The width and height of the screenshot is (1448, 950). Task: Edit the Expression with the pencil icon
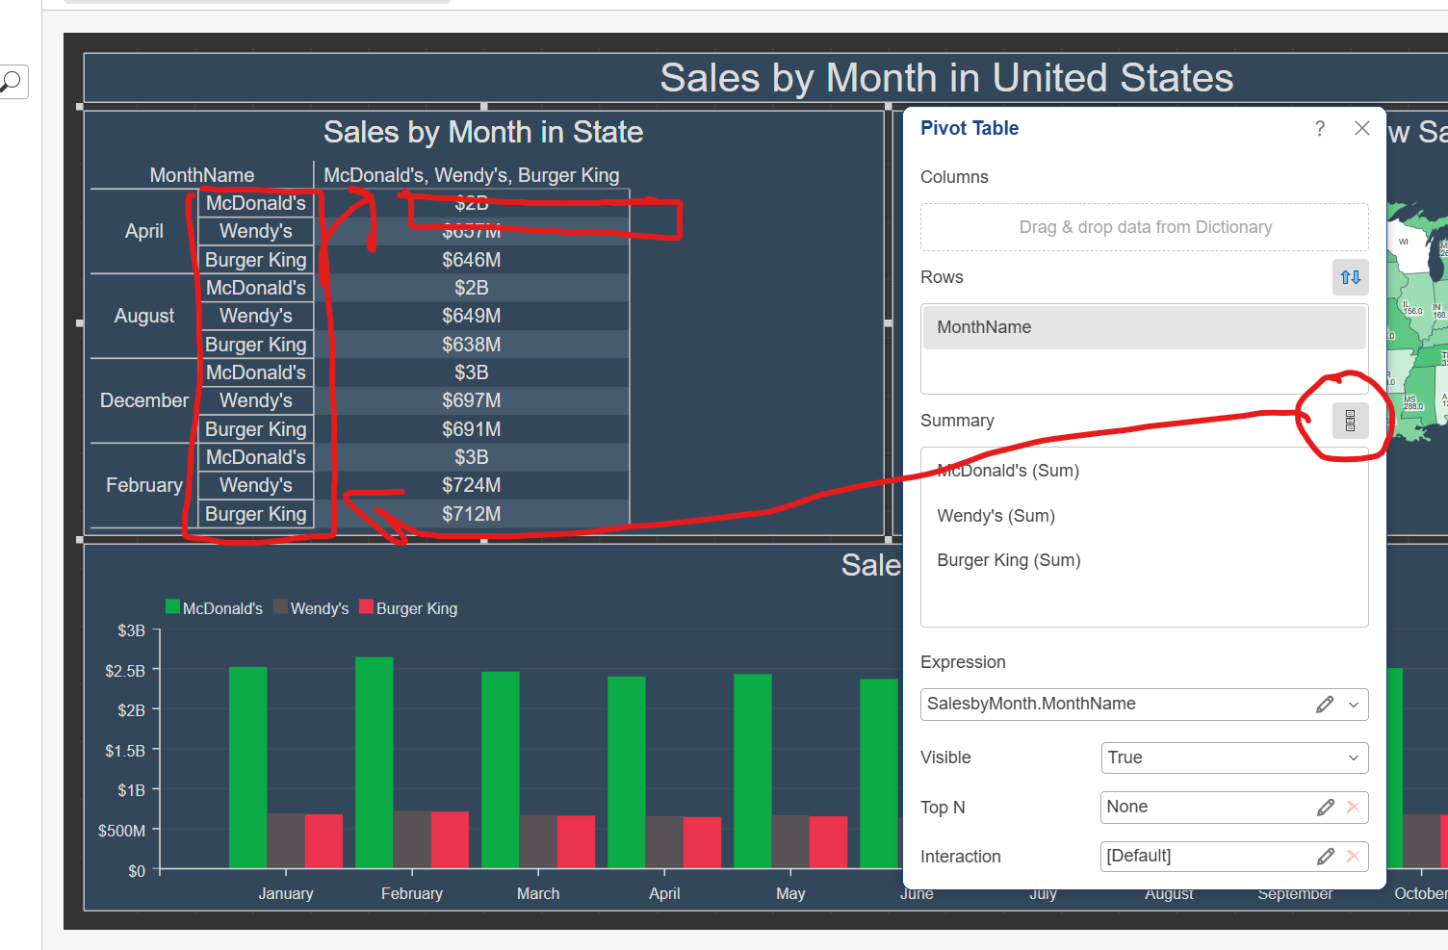[x=1325, y=705]
